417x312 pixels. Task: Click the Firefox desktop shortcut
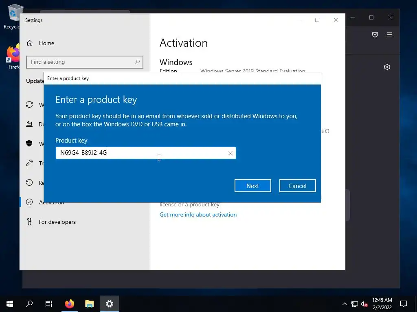coord(13,57)
